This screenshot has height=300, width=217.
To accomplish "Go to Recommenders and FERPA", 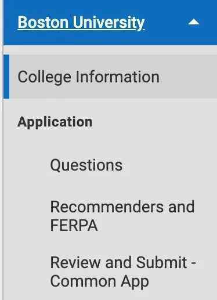I will pos(122,216).
